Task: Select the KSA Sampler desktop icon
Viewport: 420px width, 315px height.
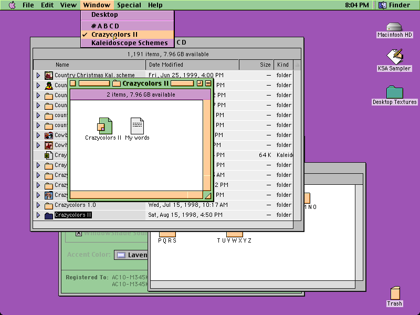Action: tap(394, 56)
